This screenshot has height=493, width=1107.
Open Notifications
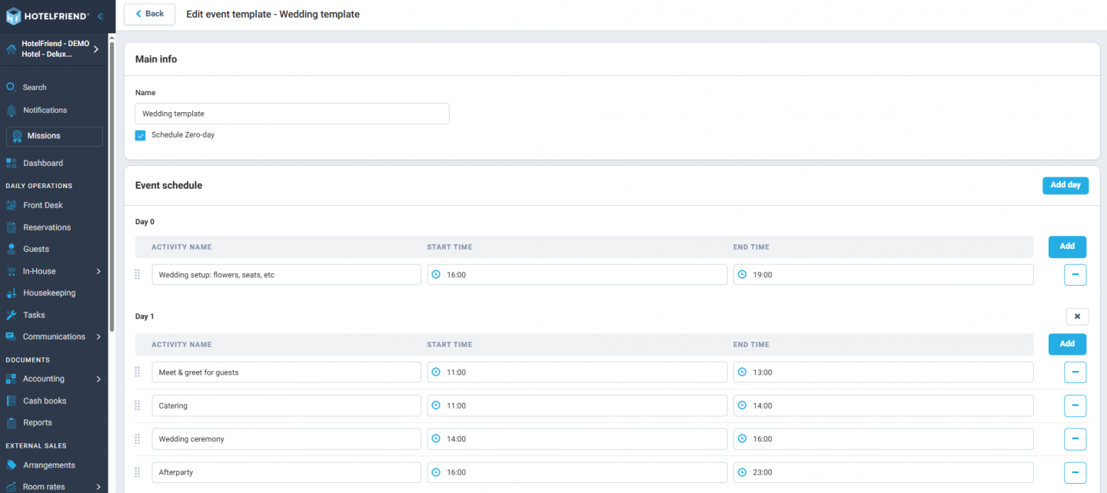click(45, 110)
